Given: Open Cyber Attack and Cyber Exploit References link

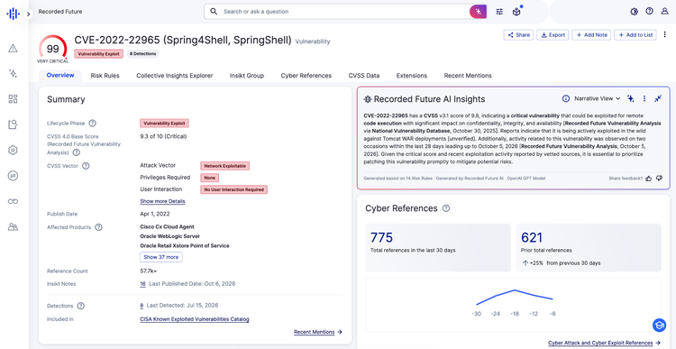Looking at the screenshot, I should click(x=604, y=343).
